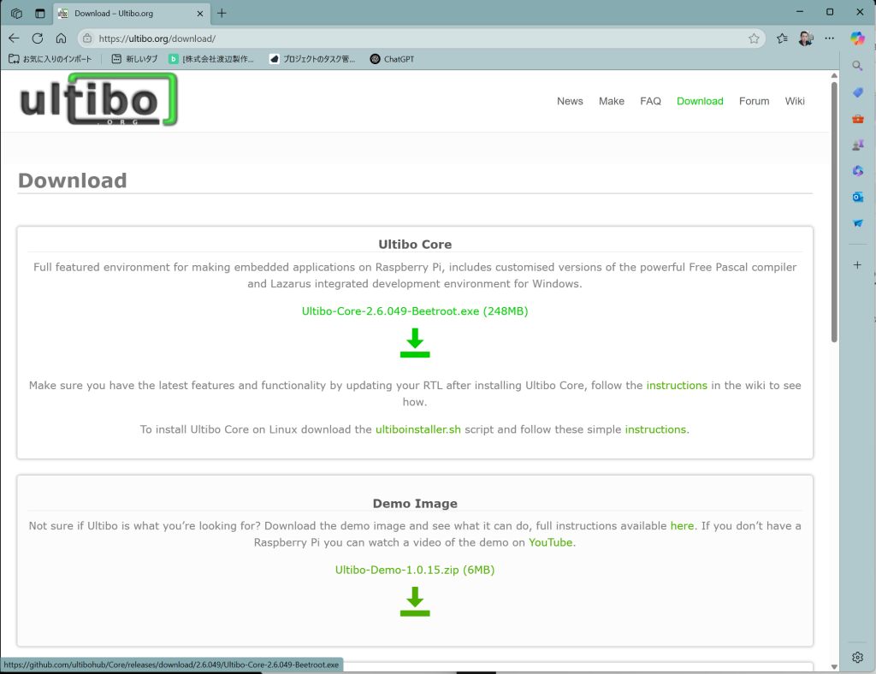Open the browser profile avatar
This screenshot has width=876, height=674.
[806, 38]
